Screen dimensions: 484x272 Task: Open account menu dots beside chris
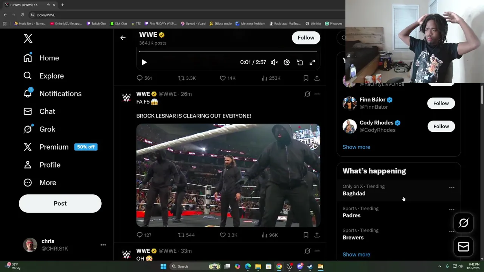tap(103, 245)
